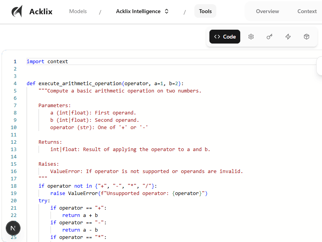Open the package box icon tab
322x242 pixels.
(307, 37)
